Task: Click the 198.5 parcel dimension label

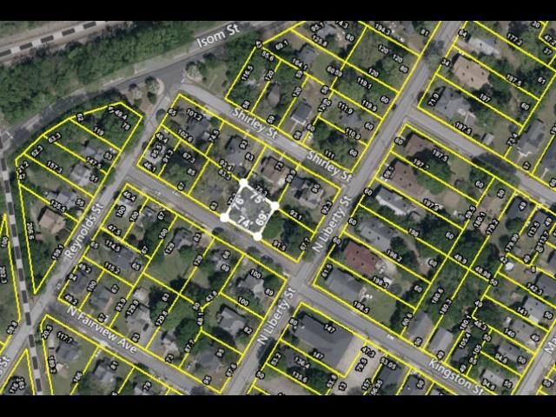Action: [x=361, y=308]
